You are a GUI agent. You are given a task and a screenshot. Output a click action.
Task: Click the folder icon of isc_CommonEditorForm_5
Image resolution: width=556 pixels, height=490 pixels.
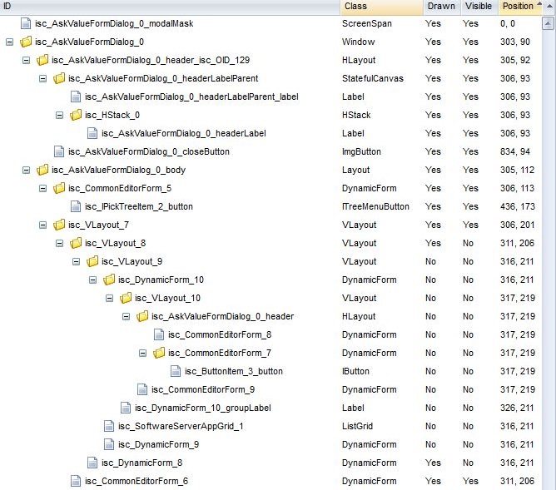[x=59, y=188]
